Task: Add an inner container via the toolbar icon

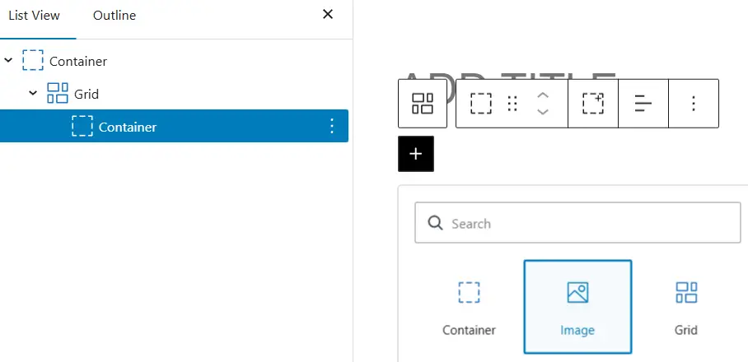Action: coord(593,104)
